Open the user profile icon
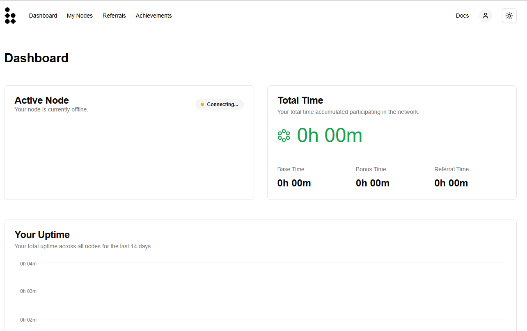Viewport: 527px width, 331px height. pyautogui.click(x=485, y=16)
